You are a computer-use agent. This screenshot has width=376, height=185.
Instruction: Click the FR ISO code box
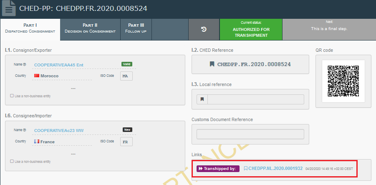tap(126, 142)
